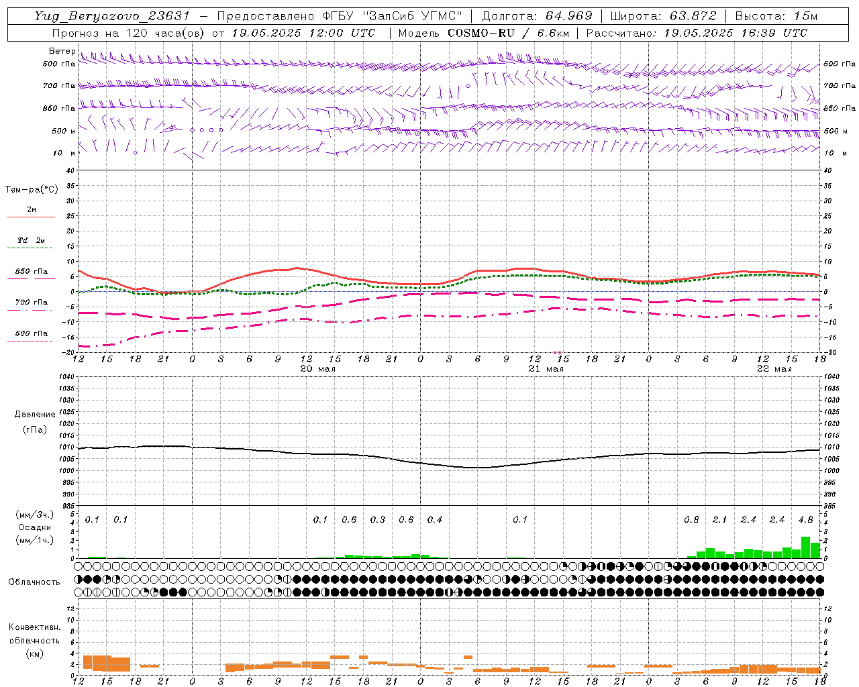Click the 0.8 precipitation value
The height and width of the screenshot is (687, 859).
(x=691, y=520)
